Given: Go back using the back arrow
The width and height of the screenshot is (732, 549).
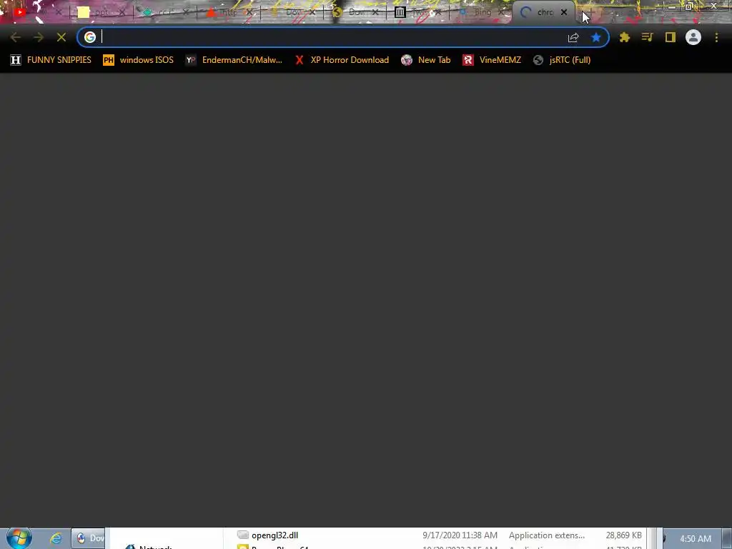Looking at the screenshot, I should [16, 37].
